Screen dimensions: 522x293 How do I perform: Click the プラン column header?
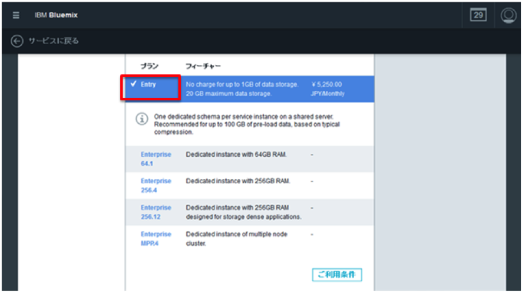tap(149, 66)
